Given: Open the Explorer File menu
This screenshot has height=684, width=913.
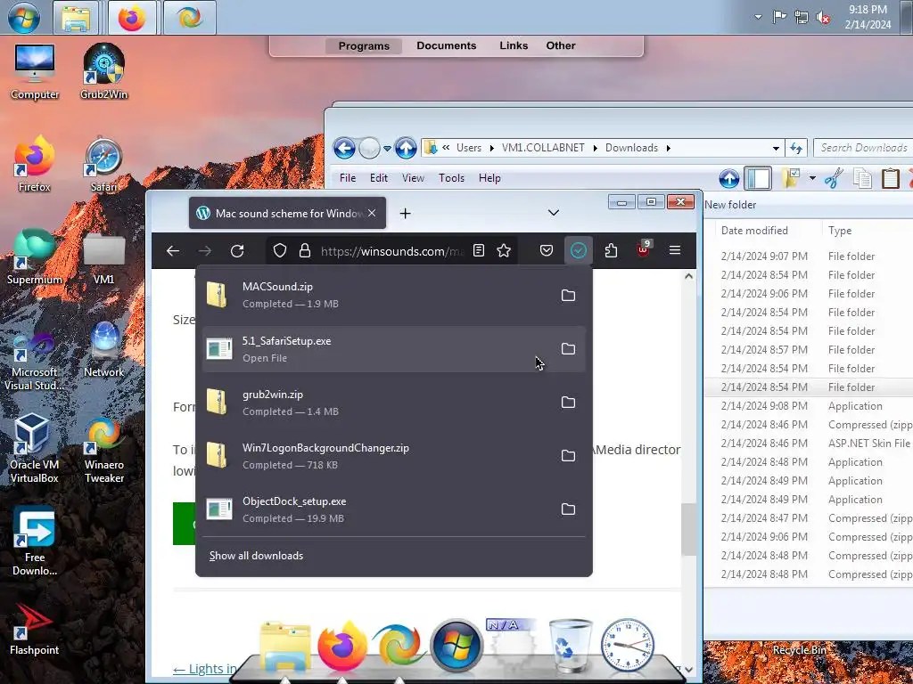Looking at the screenshot, I should pyautogui.click(x=348, y=178).
